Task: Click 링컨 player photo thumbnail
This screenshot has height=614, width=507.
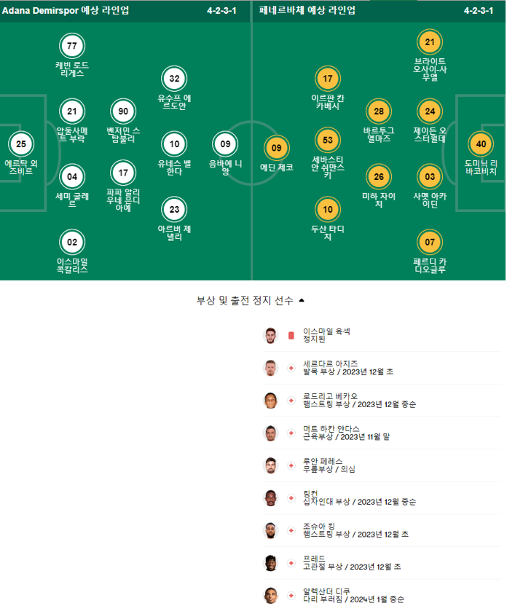Action: (x=270, y=497)
